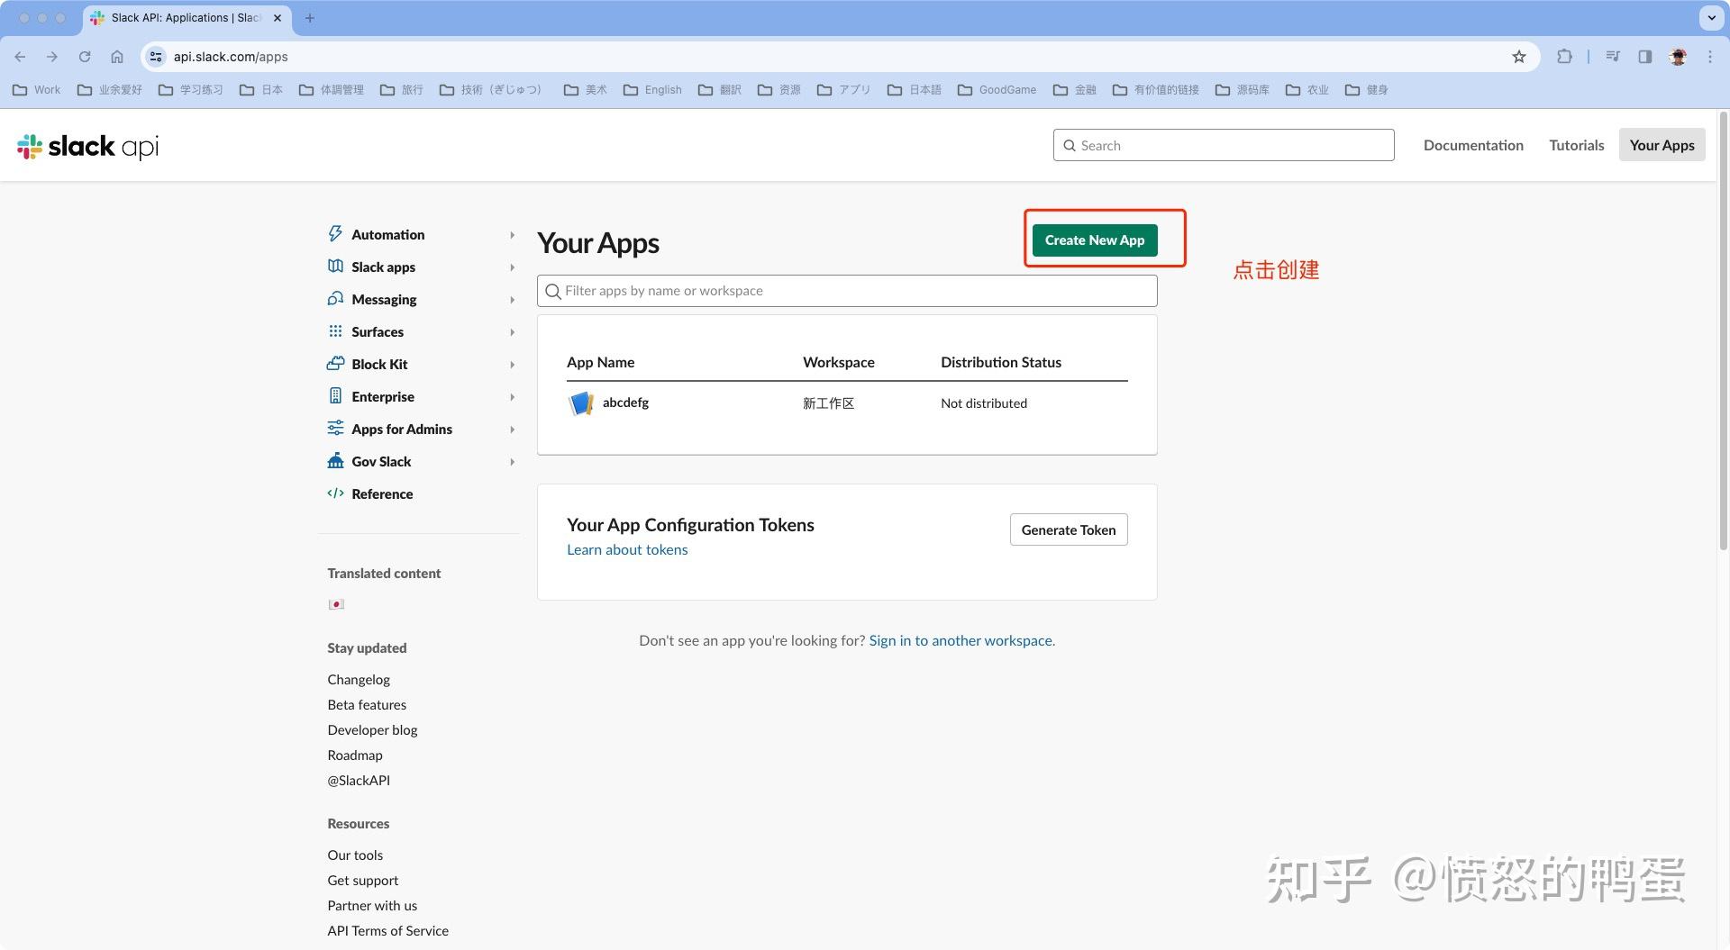Click the Messaging chat icon
The width and height of the screenshot is (1730, 950).
coord(335,299)
